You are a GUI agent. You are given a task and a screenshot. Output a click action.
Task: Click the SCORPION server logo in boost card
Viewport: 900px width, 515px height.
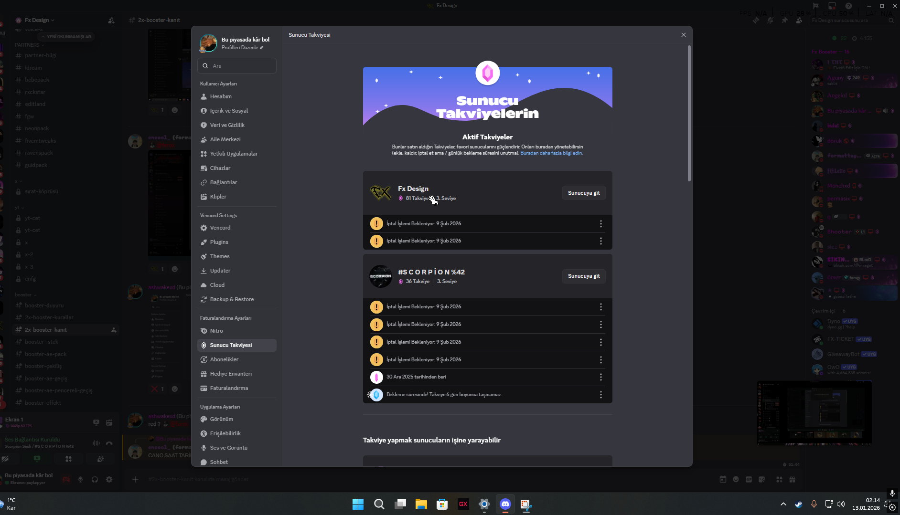tap(381, 276)
